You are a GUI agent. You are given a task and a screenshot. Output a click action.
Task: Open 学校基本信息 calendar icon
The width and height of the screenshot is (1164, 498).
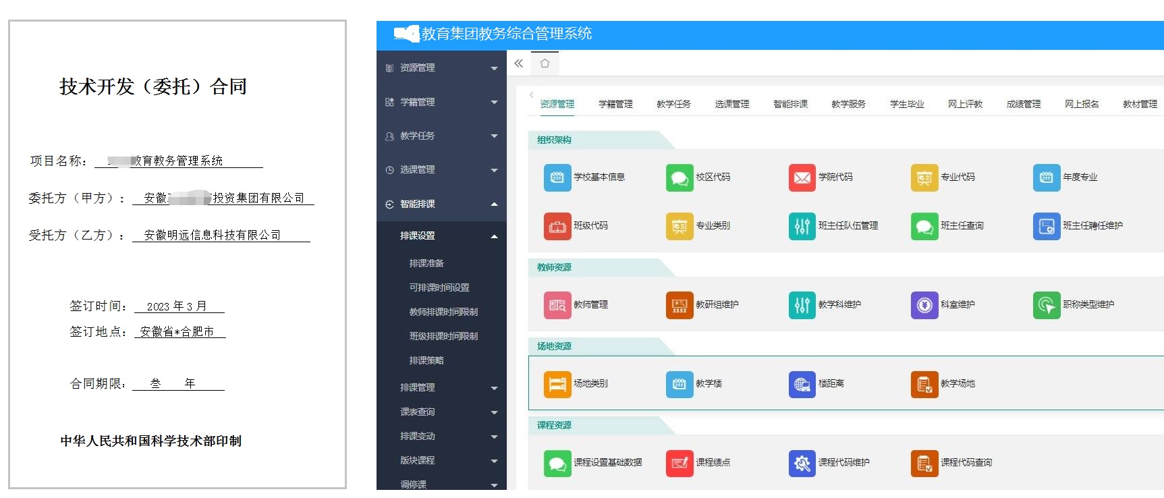tap(557, 177)
